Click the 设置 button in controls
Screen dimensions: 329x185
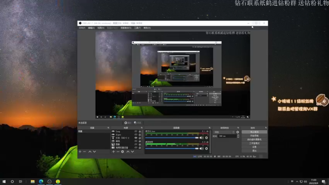[x=254, y=147]
